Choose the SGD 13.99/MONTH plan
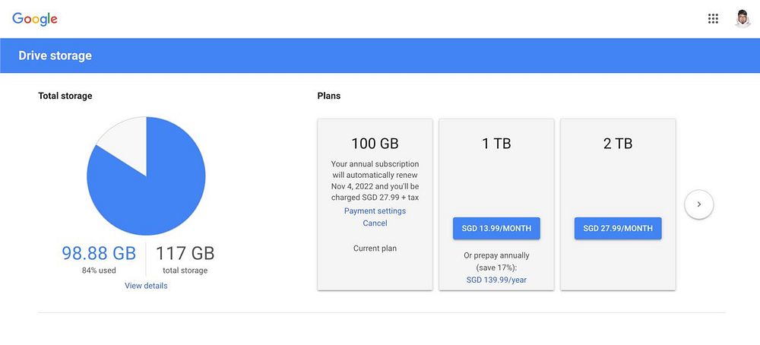 click(x=496, y=229)
